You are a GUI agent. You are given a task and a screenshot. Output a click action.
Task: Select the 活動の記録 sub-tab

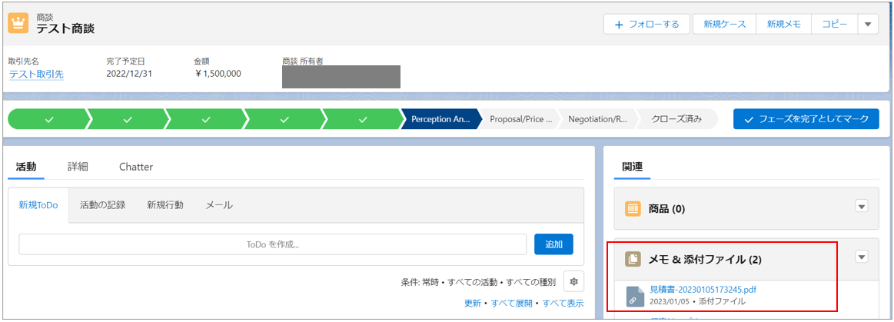pyautogui.click(x=102, y=205)
